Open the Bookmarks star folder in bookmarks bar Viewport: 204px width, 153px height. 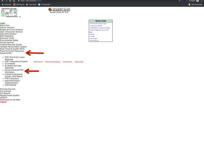pyautogui.click(x=7, y=4)
